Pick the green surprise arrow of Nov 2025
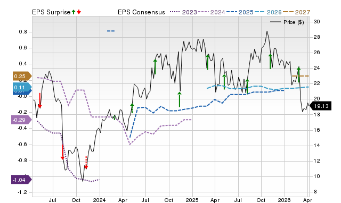Image resolution: width=341 pixels, height=203 pixels. [270, 62]
